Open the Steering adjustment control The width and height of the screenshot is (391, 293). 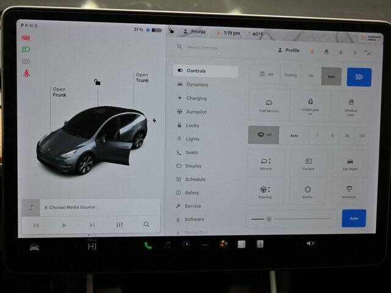(265, 192)
